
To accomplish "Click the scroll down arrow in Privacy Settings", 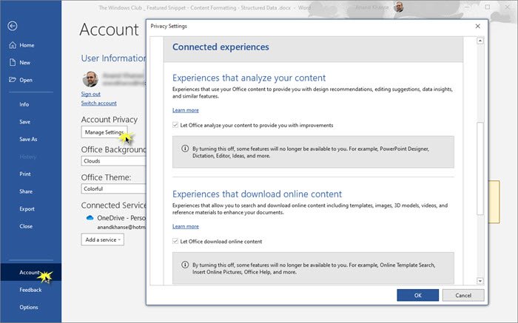I will coord(480,281).
